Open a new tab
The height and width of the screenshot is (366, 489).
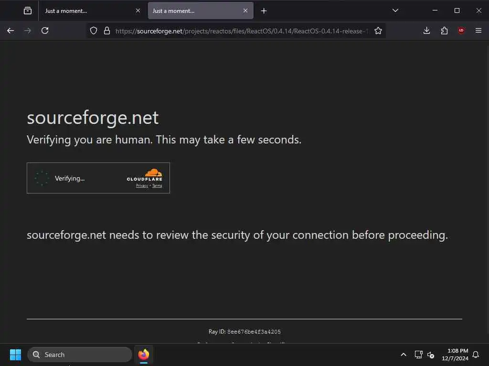coord(264,10)
